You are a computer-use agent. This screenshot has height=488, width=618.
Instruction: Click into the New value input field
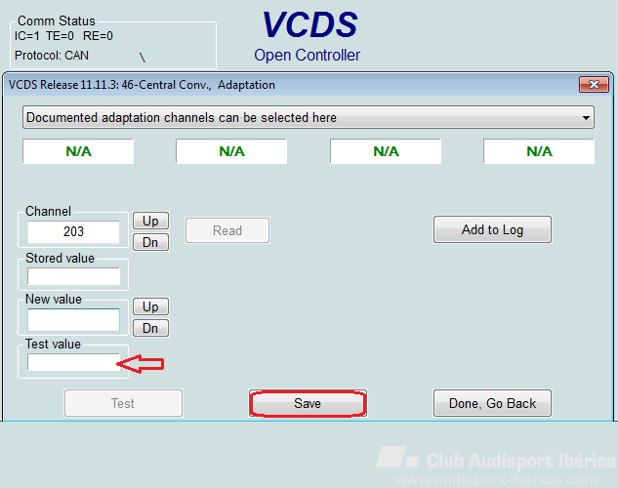[x=73, y=320]
